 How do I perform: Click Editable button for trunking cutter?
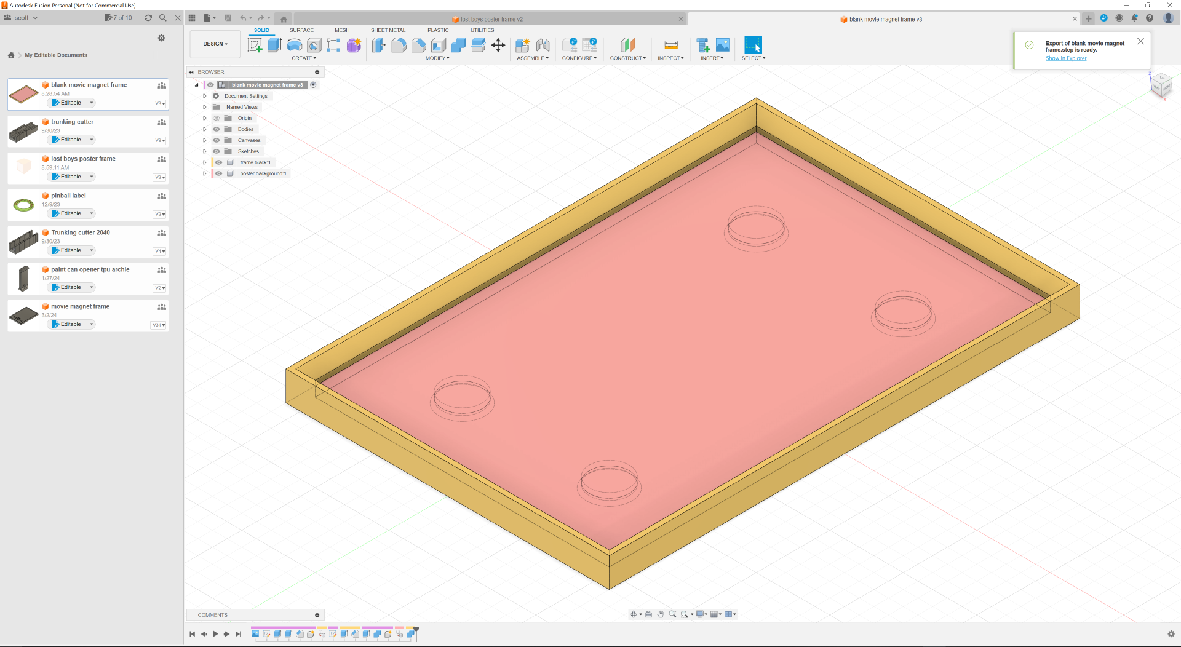71,140
